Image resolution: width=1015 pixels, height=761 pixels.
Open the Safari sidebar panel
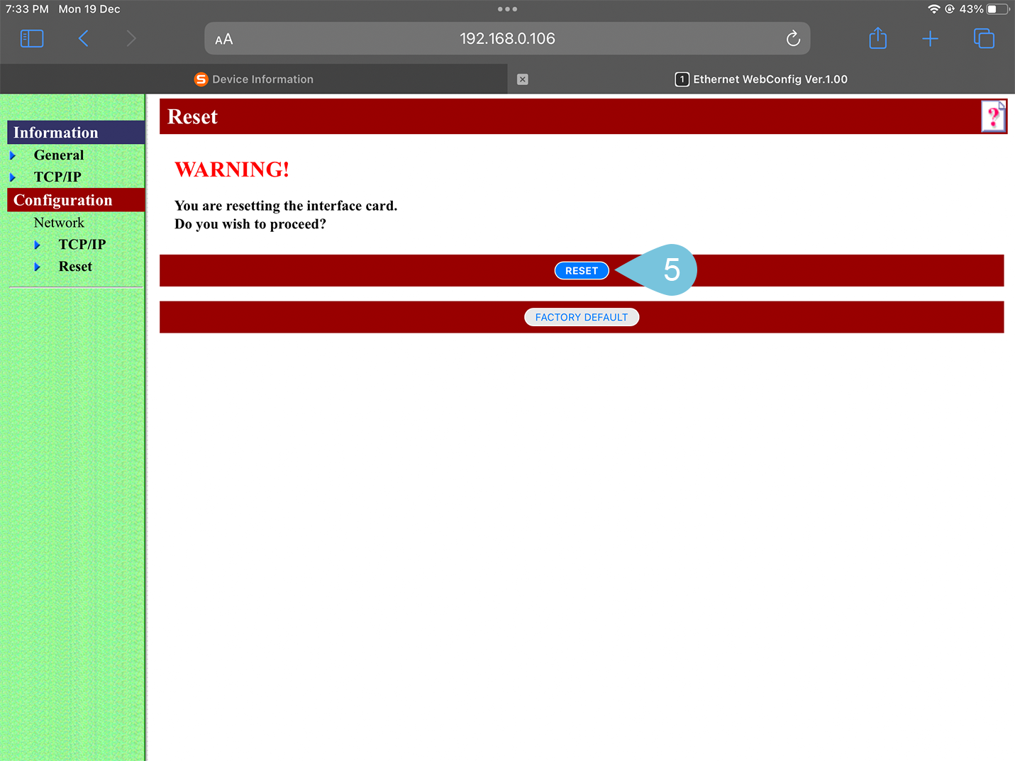coord(32,38)
